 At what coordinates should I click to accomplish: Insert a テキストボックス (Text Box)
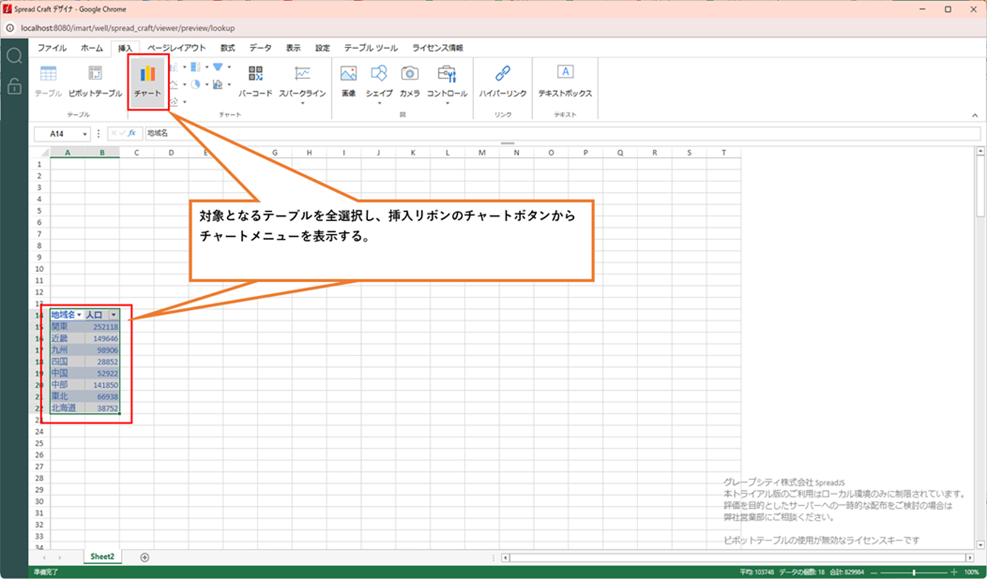[564, 81]
